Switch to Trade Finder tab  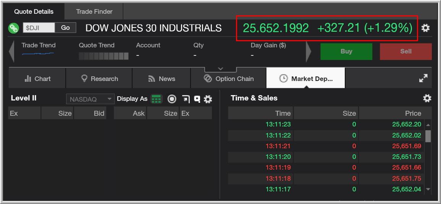coord(94,11)
